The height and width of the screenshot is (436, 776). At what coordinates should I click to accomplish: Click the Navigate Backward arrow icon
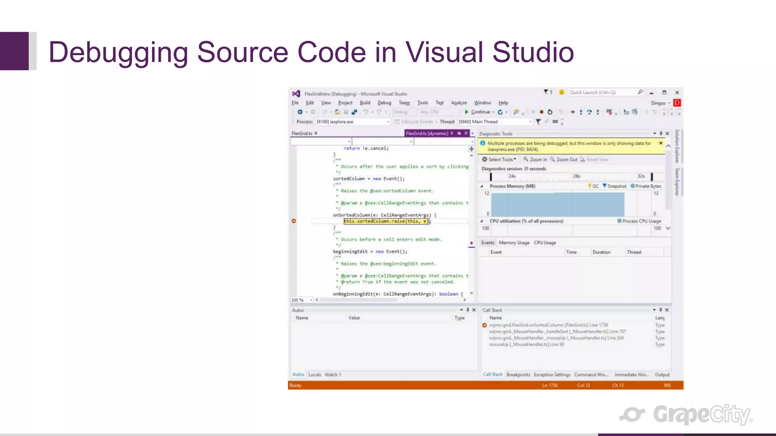tap(300, 112)
